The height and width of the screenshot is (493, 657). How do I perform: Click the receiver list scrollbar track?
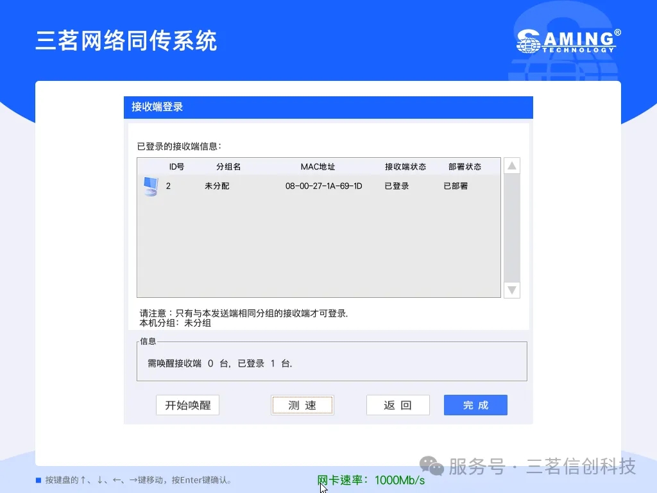[x=511, y=228]
